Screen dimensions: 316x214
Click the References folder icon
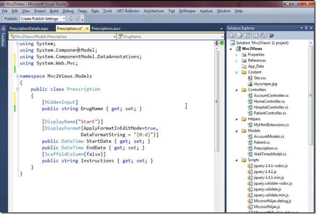tap(244, 60)
